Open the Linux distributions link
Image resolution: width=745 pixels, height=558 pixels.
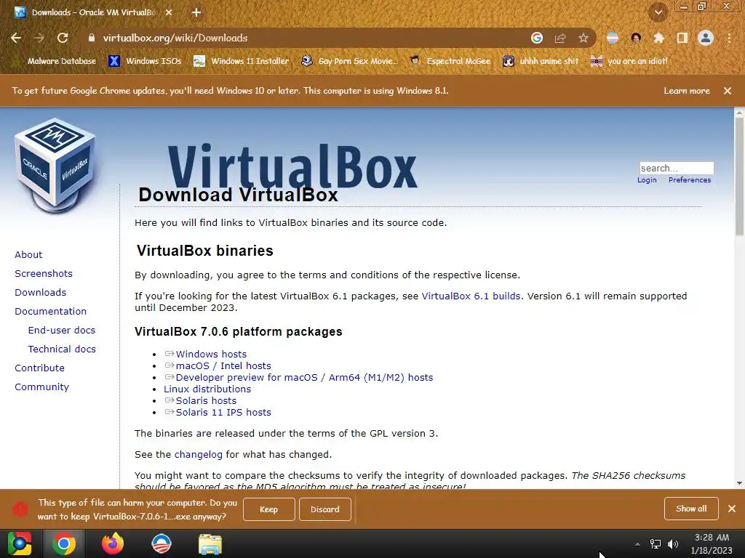click(207, 389)
